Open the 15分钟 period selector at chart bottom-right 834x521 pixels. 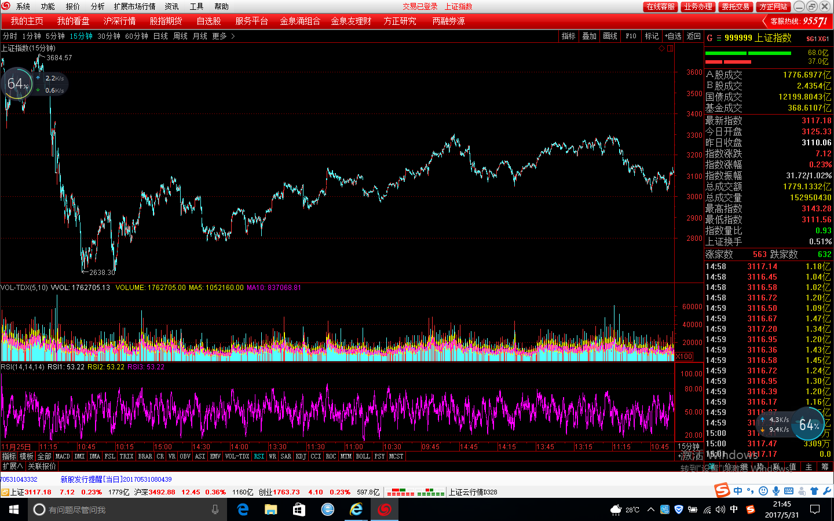pyautogui.click(x=689, y=446)
